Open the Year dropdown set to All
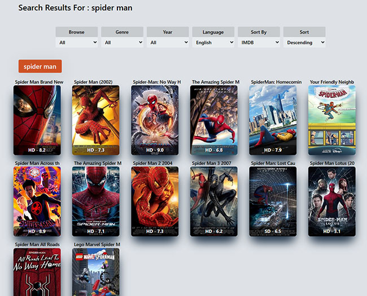Viewport: 367px width, 296px height. click(168, 42)
